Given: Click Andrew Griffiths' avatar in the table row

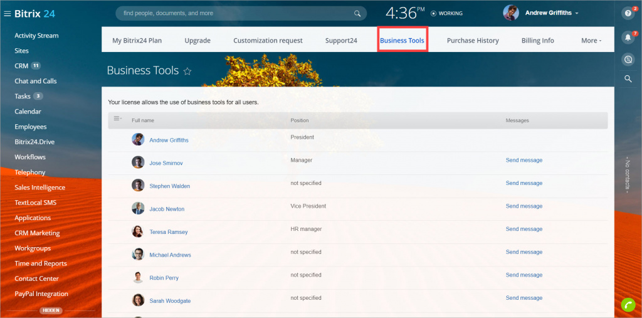Looking at the screenshot, I should (138, 139).
